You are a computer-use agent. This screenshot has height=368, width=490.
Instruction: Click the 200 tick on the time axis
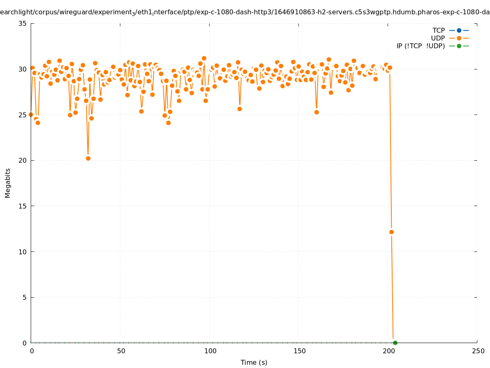tap(388, 351)
